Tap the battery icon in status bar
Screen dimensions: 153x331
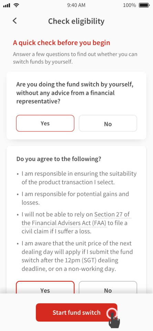[x=144, y=5]
